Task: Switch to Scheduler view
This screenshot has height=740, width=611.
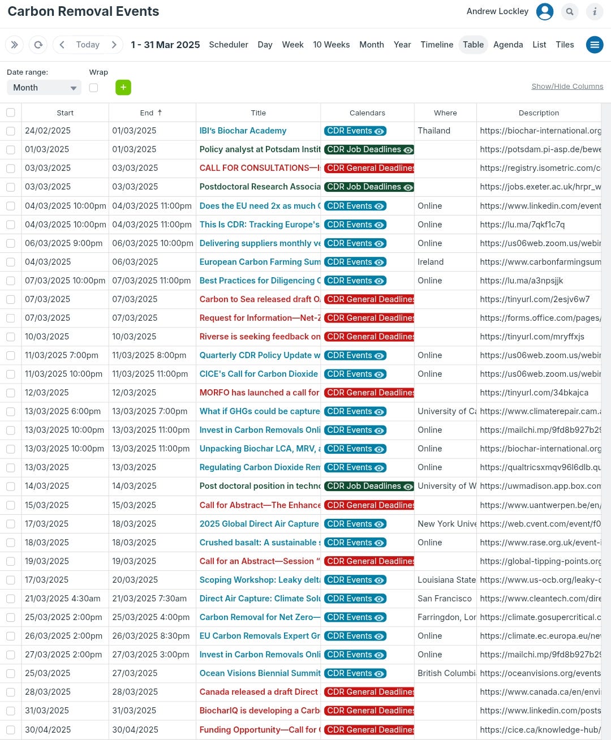Action: (x=229, y=45)
